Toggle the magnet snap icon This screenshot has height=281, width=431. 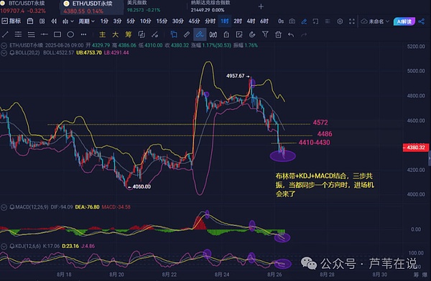click(213, 34)
